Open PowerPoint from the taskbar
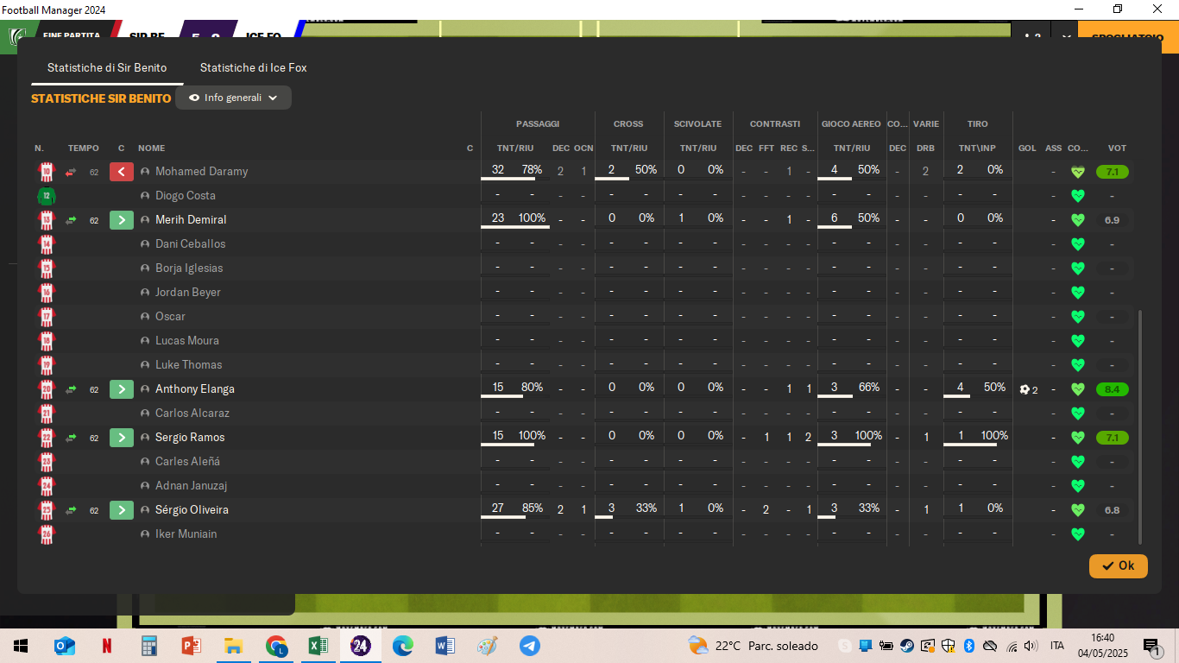 tap(192, 645)
